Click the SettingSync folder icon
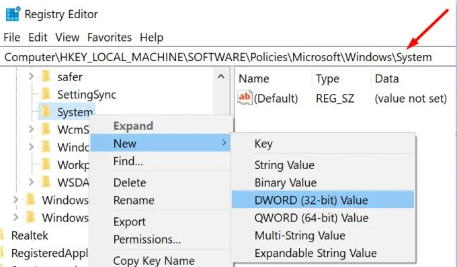 click(46, 94)
